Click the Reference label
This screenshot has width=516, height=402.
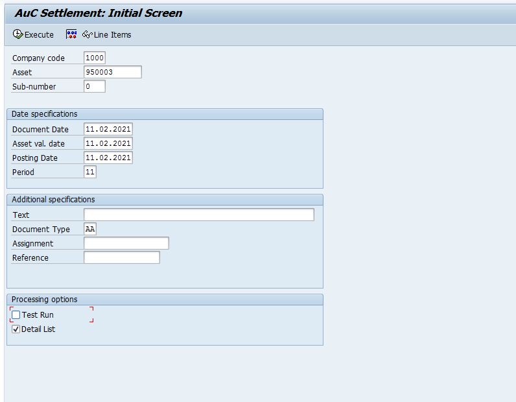point(30,258)
